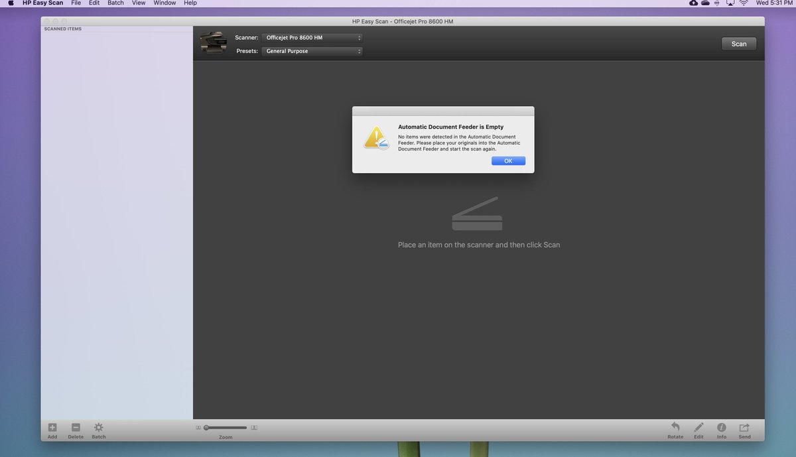Click the AirPlay display icon in the menu bar
This screenshot has height=457, width=796.
click(x=730, y=3)
